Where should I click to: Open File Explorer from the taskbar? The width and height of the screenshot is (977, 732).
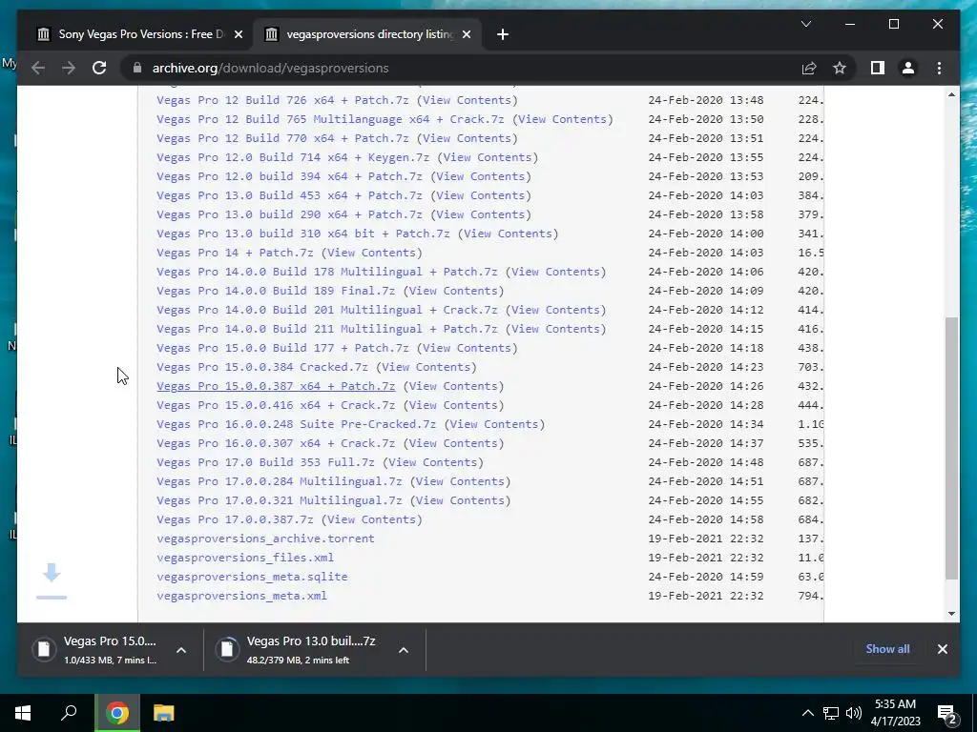[163, 713]
